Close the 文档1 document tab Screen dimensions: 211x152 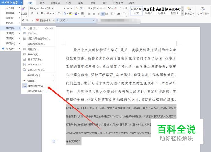click(x=94, y=20)
